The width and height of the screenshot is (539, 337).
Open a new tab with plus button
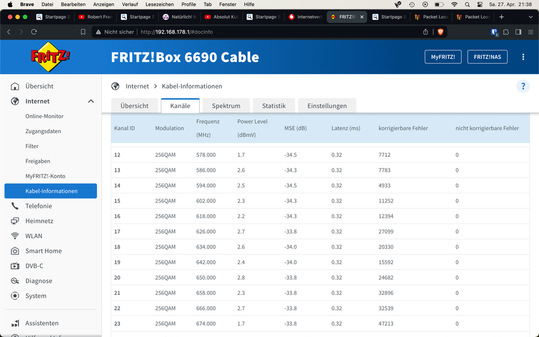[502, 17]
